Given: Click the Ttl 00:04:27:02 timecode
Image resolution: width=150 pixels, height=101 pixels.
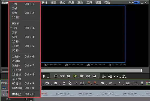Looking at the screenshot, I should point(117,65).
